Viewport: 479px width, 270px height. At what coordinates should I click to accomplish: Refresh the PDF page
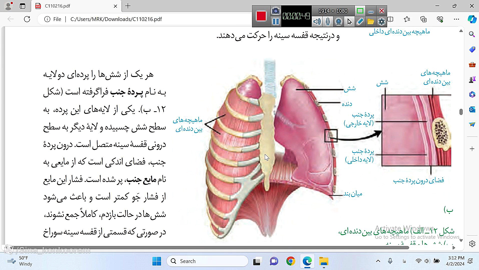(27, 19)
